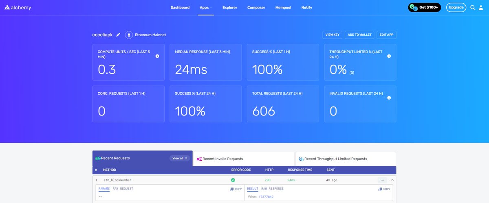Click the SENT column header
The image size is (489, 203).
click(x=330, y=170)
